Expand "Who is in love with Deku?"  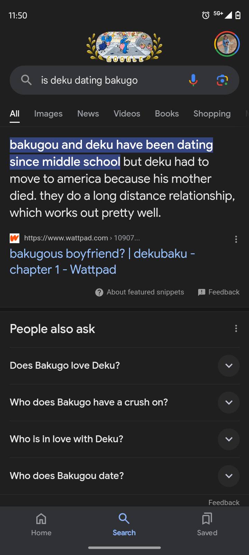tap(229, 439)
